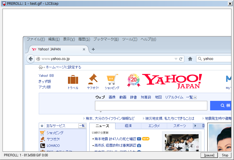Click the blue 検索 search button

click(221, 106)
